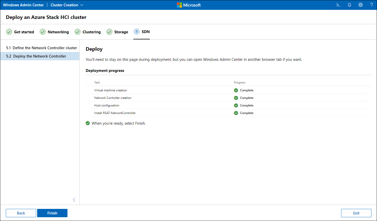Image resolution: width=377 pixels, height=221 pixels.
Task: Click Install RSAT-NetworkController complete icon
Action: [x=236, y=113]
